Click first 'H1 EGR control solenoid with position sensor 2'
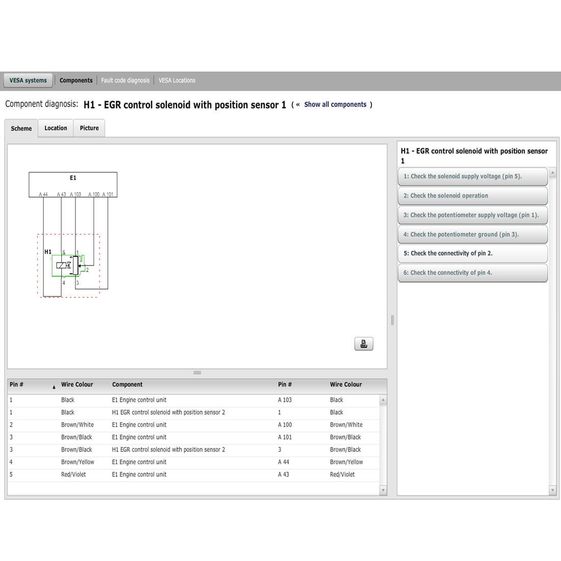Viewport: 561px width, 561px height. pos(168,413)
